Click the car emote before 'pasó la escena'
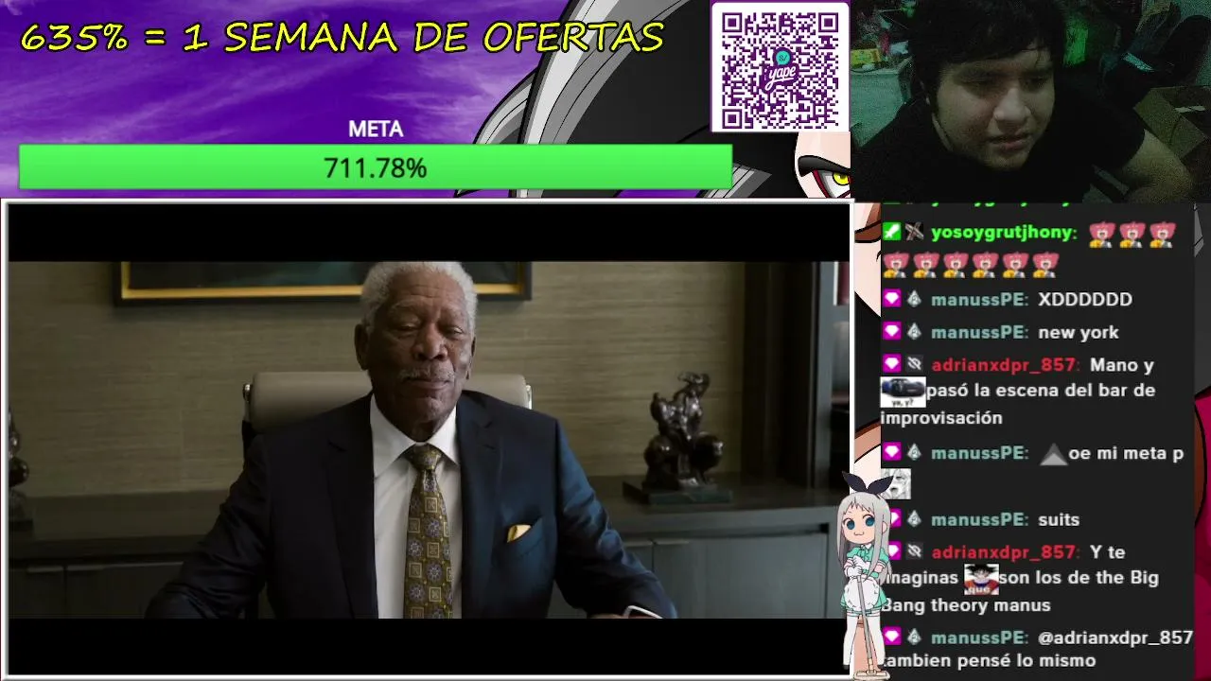The height and width of the screenshot is (681, 1211). pyautogui.click(x=903, y=392)
